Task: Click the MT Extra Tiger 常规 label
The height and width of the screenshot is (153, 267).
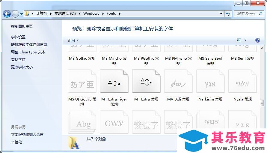Action: tap(114, 101)
